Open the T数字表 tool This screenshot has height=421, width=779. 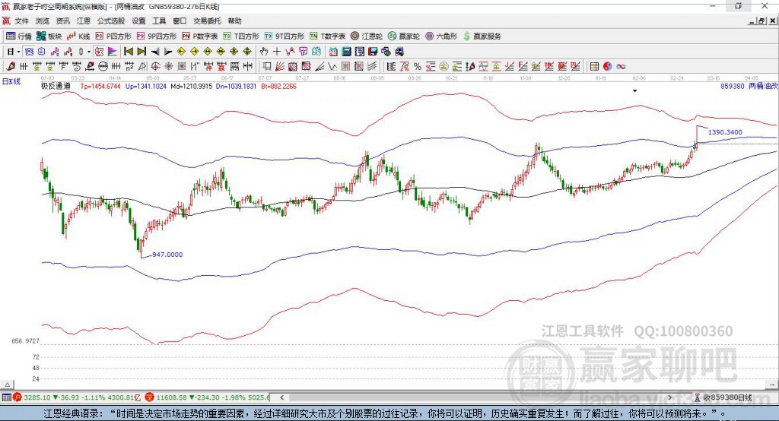pyautogui.click(x=327, y=36)
